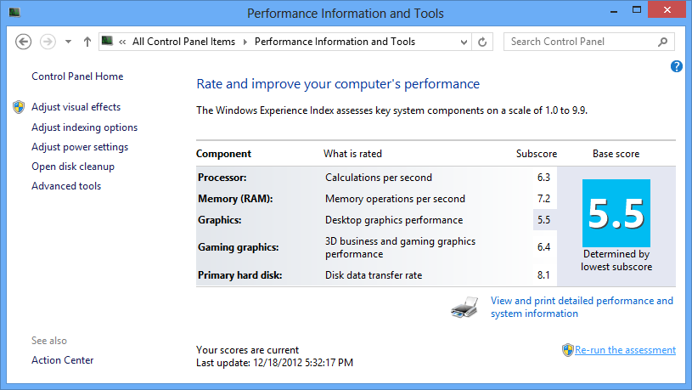Viewport: 692px width, 390px height.
Task: Click Calculations per second text
Action: [379, 178]
